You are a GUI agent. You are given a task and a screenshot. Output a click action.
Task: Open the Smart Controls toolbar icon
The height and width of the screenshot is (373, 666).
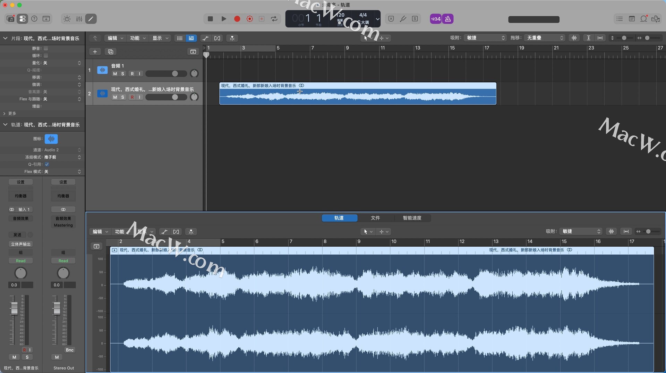tap(67, 19)
